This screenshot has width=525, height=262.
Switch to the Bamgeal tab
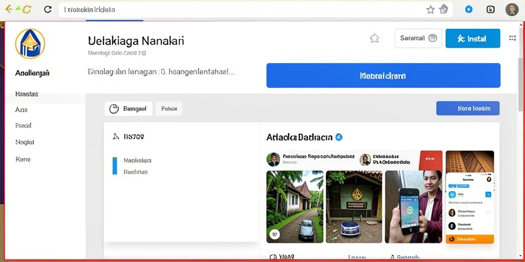[x=129, y=108]
